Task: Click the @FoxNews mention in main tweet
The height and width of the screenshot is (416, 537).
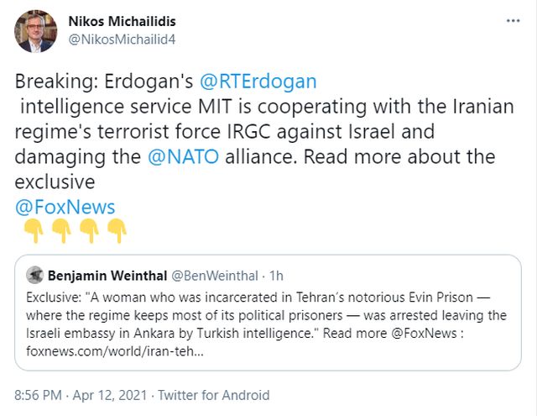Action: [x=65, y=207]
